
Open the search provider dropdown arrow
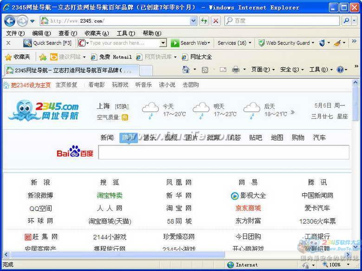tap(355, 21)
